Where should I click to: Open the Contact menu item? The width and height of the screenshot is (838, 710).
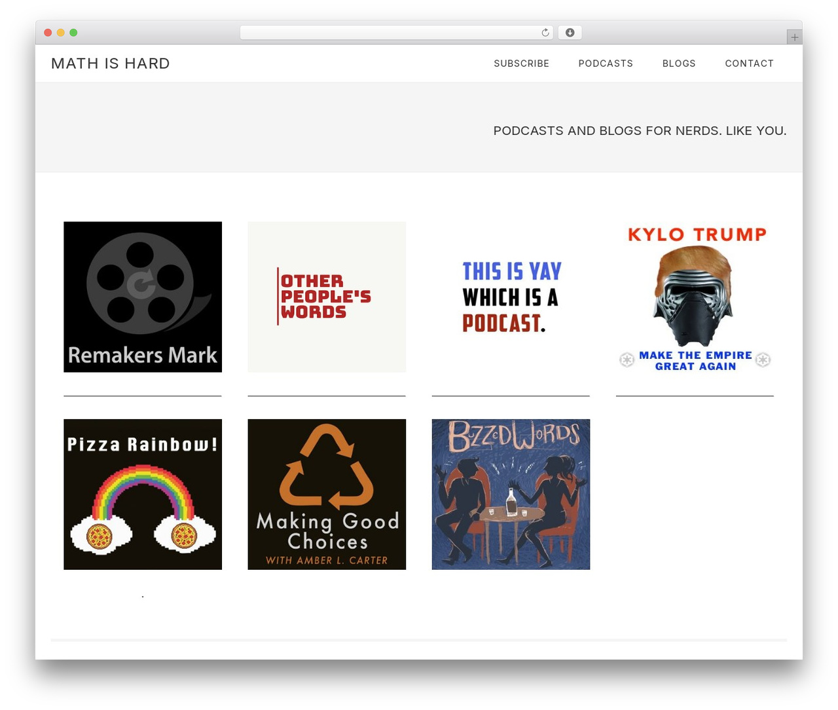(749, 64)
